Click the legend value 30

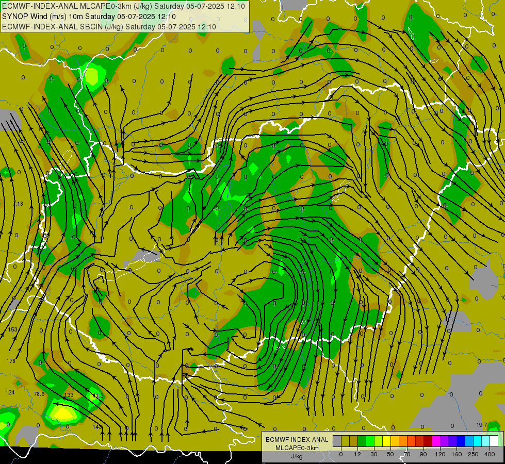click(374, 454)
